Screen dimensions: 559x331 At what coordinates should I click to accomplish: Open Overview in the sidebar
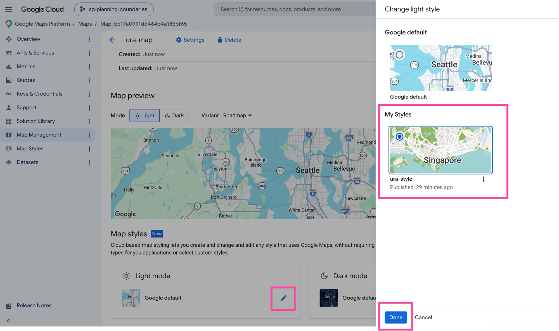click(x=28, y=39)
